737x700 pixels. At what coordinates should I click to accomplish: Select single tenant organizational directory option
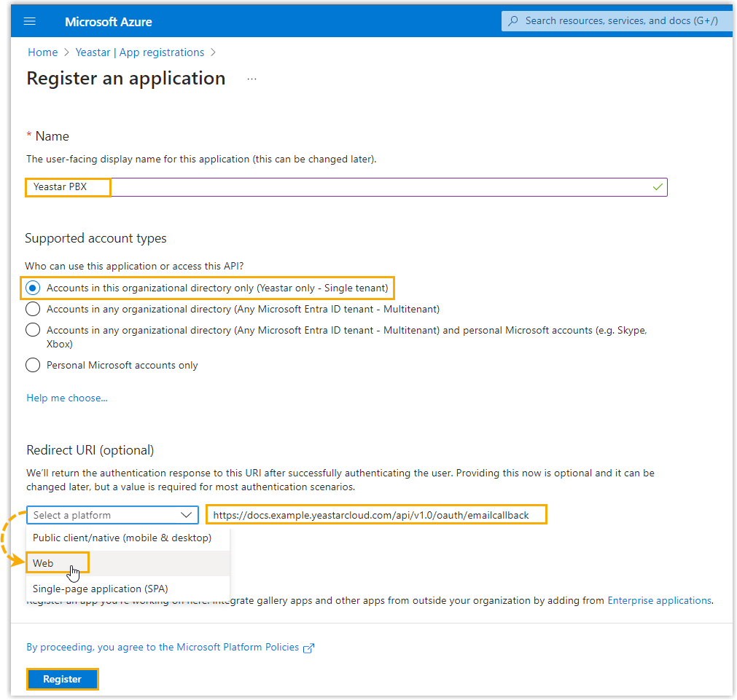point(33,288)
